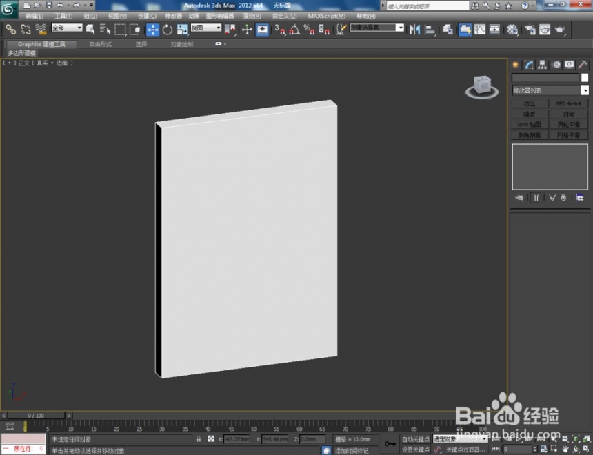Screen dimensions: 593x455
Task: Open the 选定对象 key filter dropdown
Action: coord(459,438)
